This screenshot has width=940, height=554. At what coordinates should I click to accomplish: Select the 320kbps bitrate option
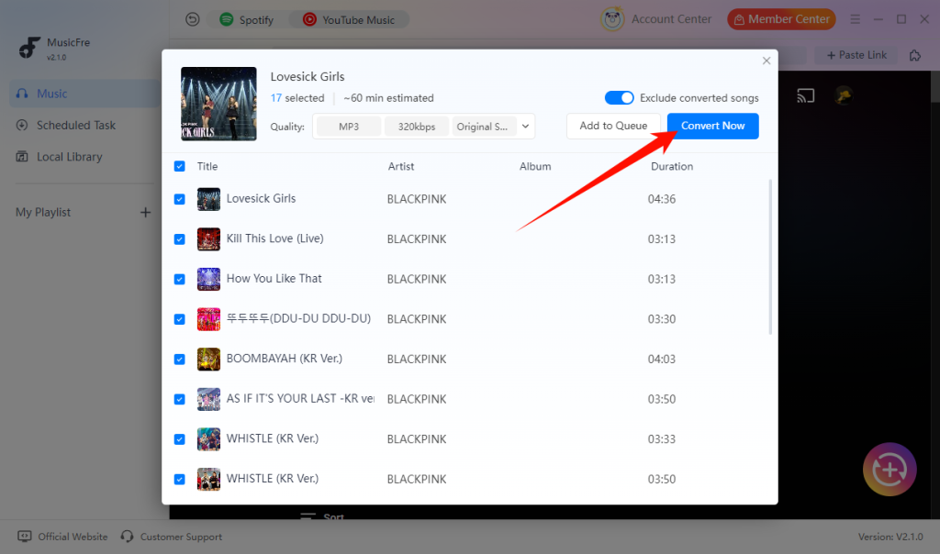click(417, 127)
